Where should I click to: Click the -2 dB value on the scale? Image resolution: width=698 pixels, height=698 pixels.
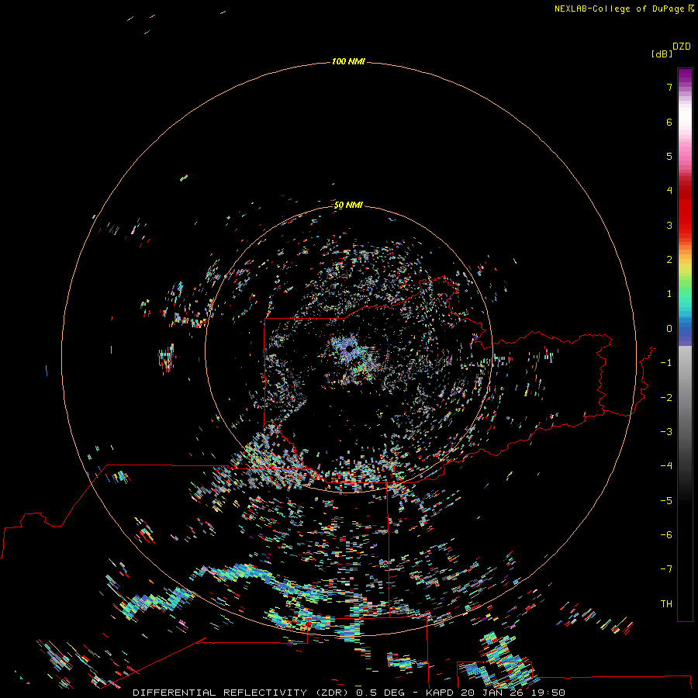pos(666,398)
